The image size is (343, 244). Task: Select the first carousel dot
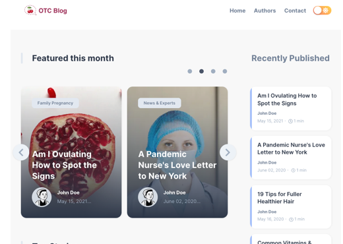190,71
